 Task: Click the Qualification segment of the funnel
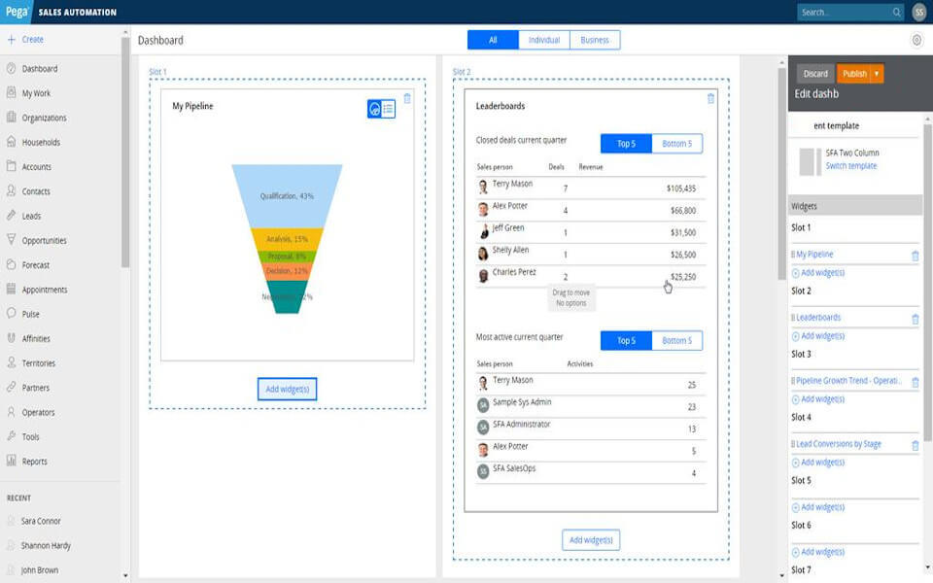point(287,195)
